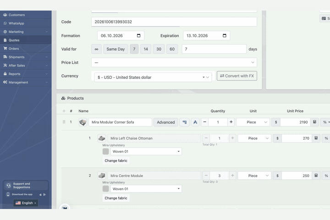
Task: Open the Currency USD dropdown
Action: point(153,77)
